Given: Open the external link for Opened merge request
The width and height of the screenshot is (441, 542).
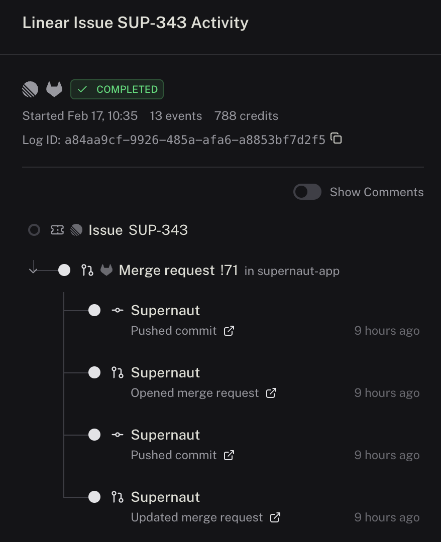Looking at the screenshot, I should (271, 393).
